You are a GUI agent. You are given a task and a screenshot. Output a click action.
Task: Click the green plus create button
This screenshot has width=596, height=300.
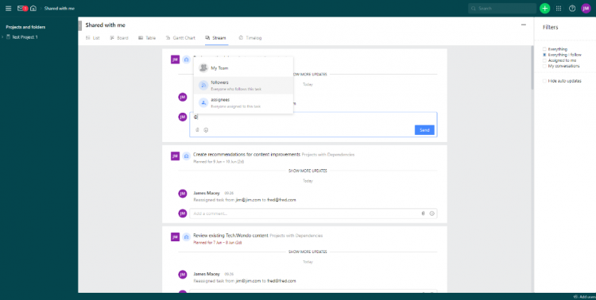tap(544, 9)
